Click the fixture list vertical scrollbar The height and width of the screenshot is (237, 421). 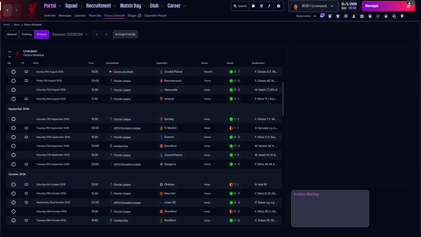point(283,99)
